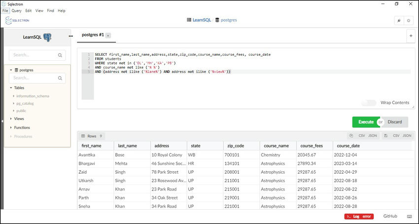Click the copy-to-clipboard icon above results
The height and width of the screenshot is (224, 419).
(351, 136)
